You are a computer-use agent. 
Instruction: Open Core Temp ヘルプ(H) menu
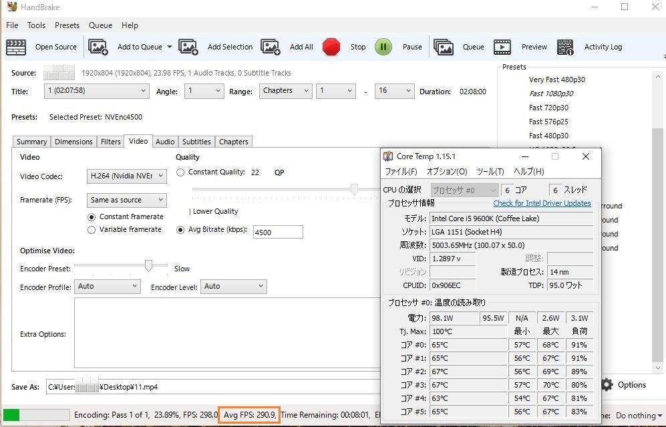(x=529, y=172)
